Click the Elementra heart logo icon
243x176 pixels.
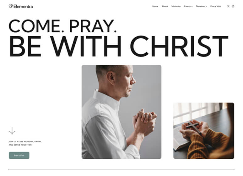coord(11,6)
